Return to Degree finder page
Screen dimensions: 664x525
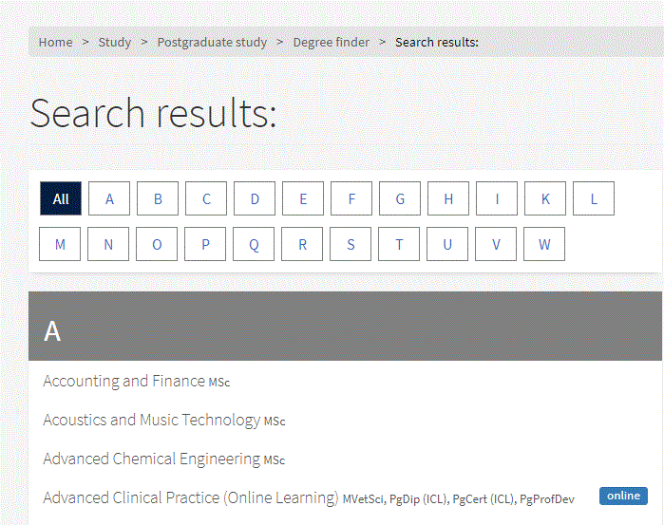(332, 43)
